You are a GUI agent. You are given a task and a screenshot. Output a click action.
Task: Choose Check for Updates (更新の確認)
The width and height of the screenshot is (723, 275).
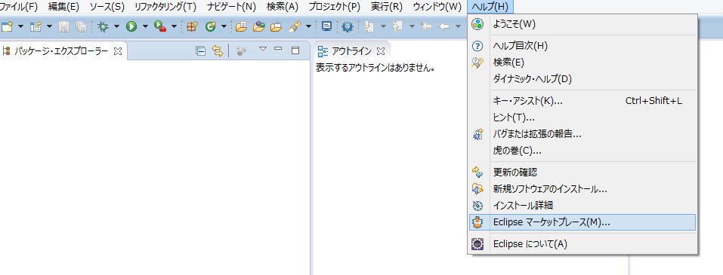[x=582, y=173]
